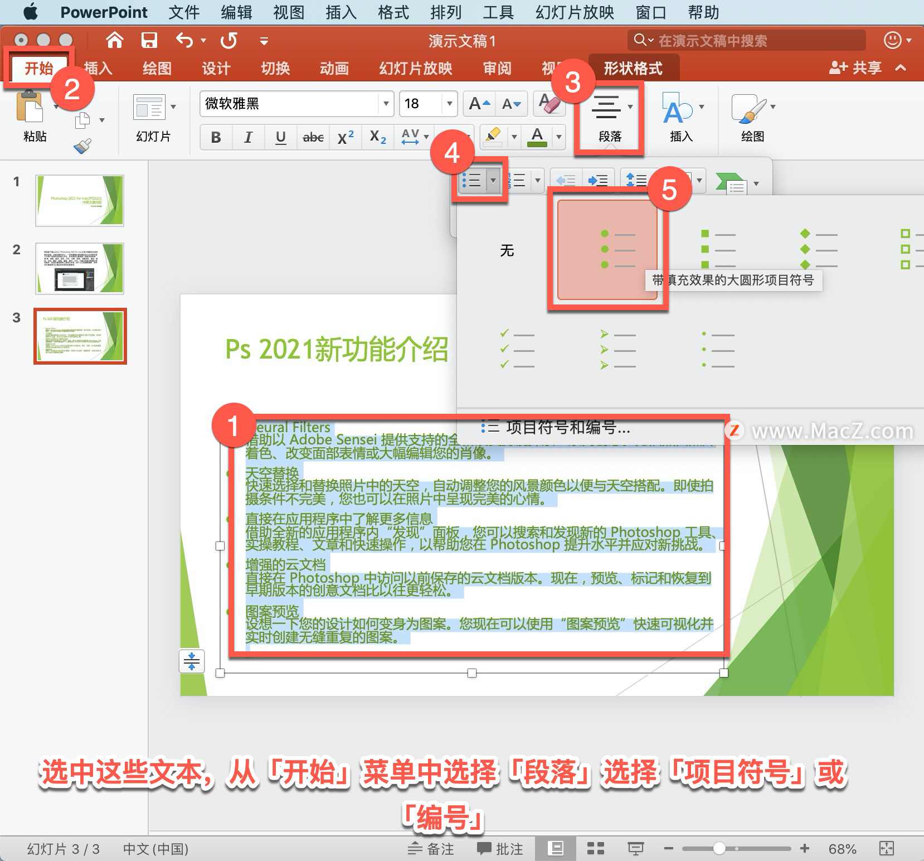The height and width of the screenshot is (861, 924).
Task: Click the line spacing icon
Action: pos(636,180)
